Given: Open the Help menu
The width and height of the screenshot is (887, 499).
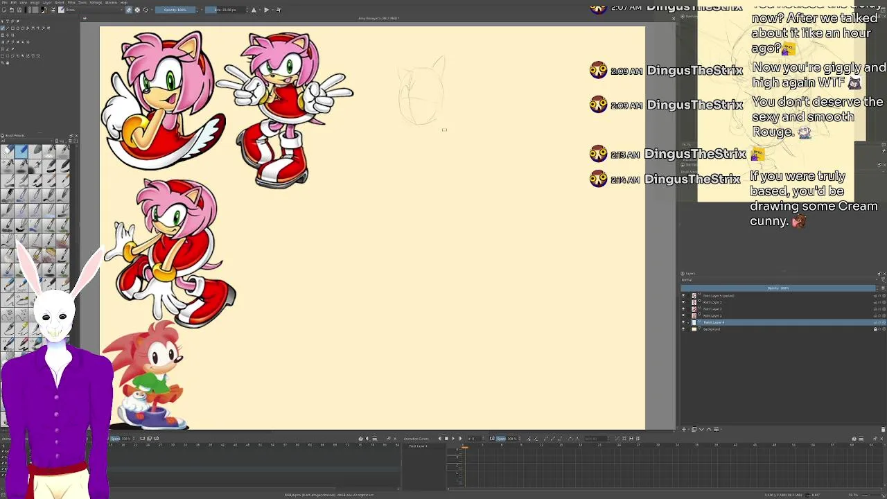Looking at the screenshot, I should point(124,3).
